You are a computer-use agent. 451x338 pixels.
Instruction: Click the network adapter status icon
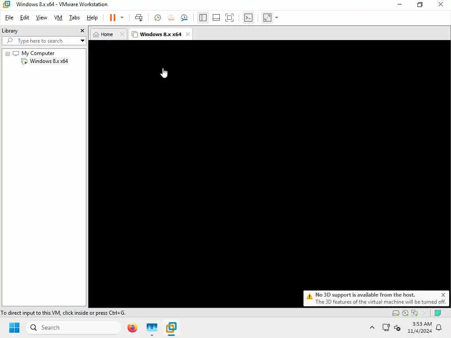click(414, 313)
